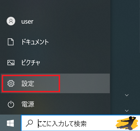This screenshot has height=131, width=140.
Task: Open the Windows Start logo button
Action: point(10,123)
